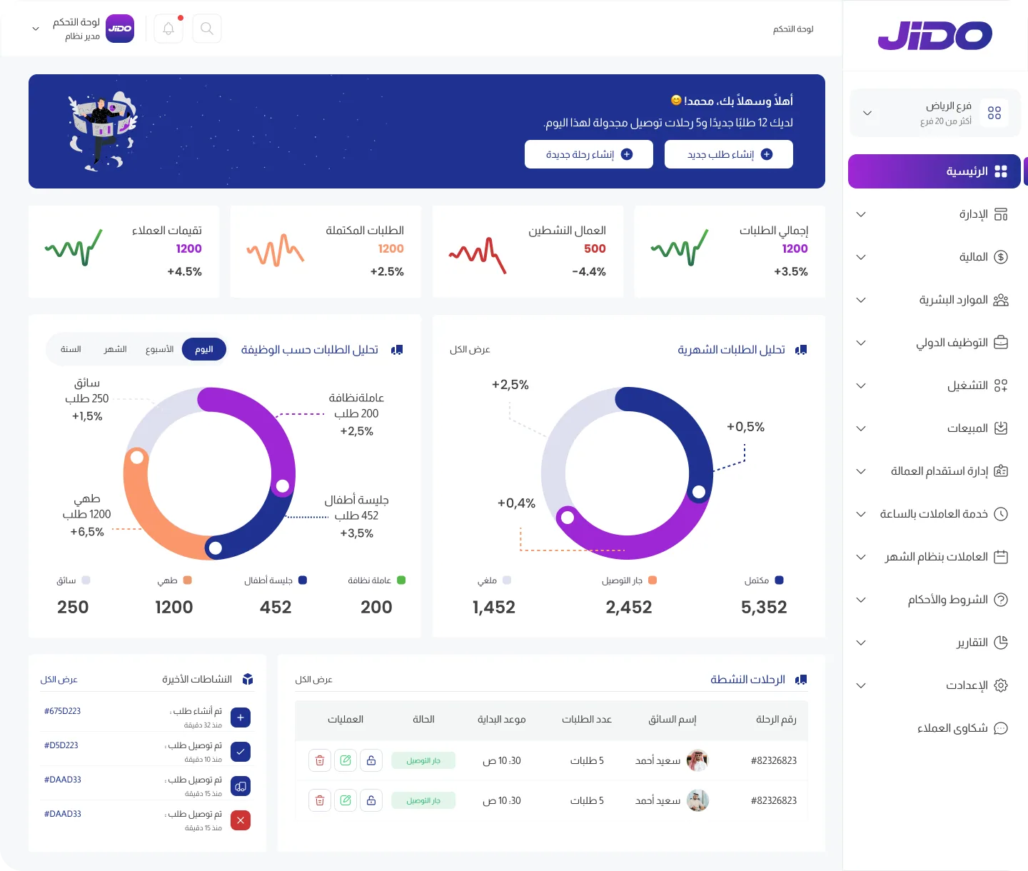Click the إنشاء رحلة جديدة button
Image resolution: width=1028 pixels, height=871 pixels.
click(x=589, y=154)
